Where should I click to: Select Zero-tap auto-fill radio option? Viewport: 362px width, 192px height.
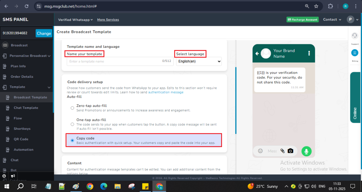[72, 108]
